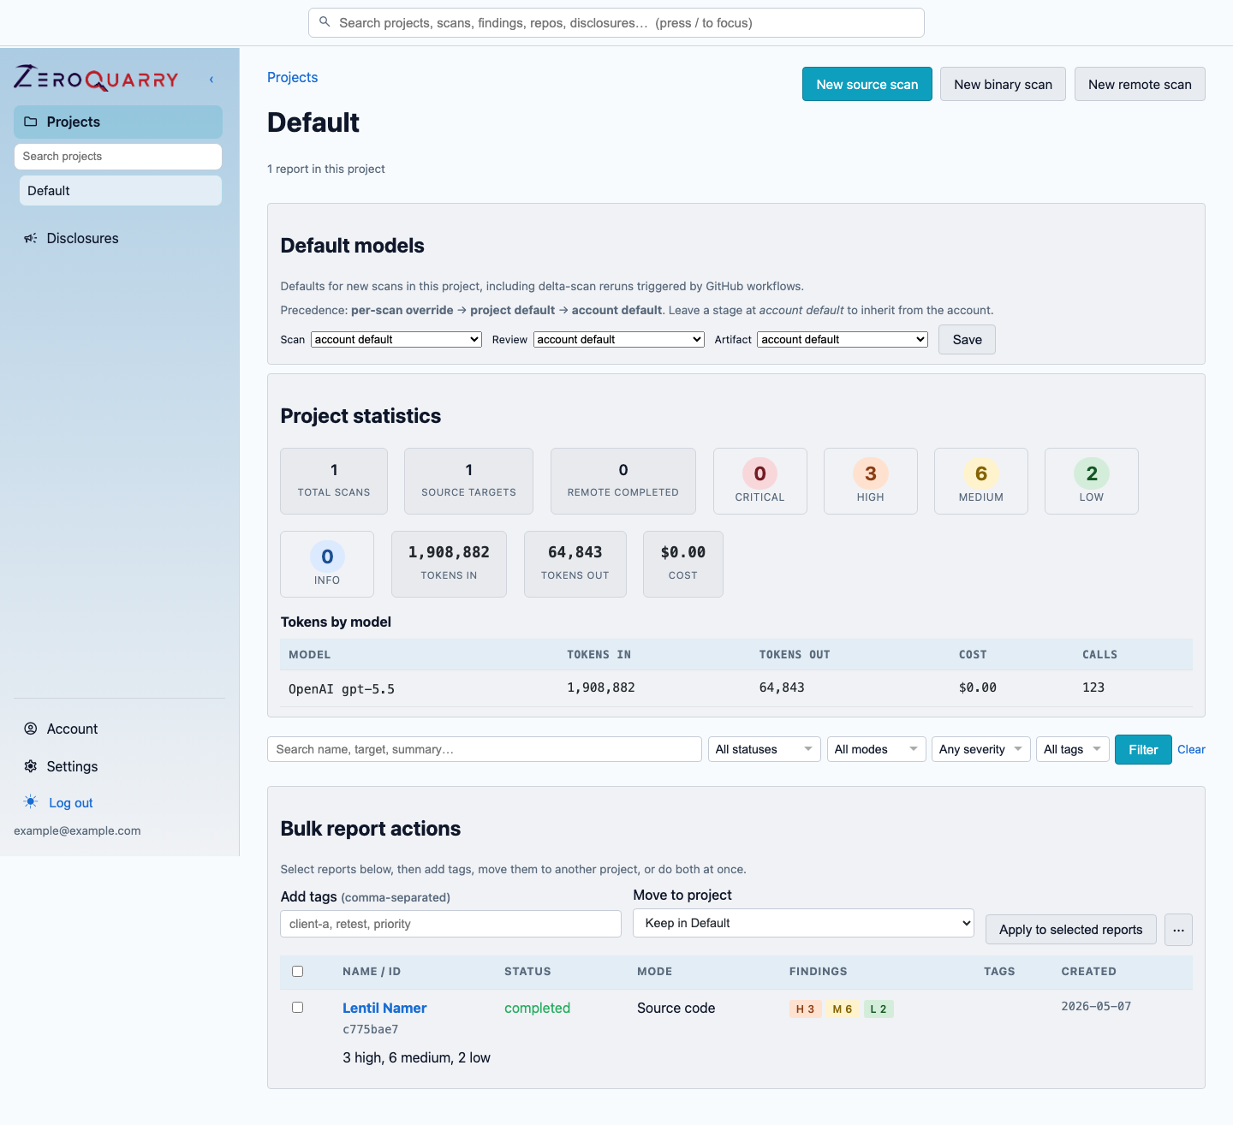
Task: Click the CALLS value 123
Action: 1093,687
